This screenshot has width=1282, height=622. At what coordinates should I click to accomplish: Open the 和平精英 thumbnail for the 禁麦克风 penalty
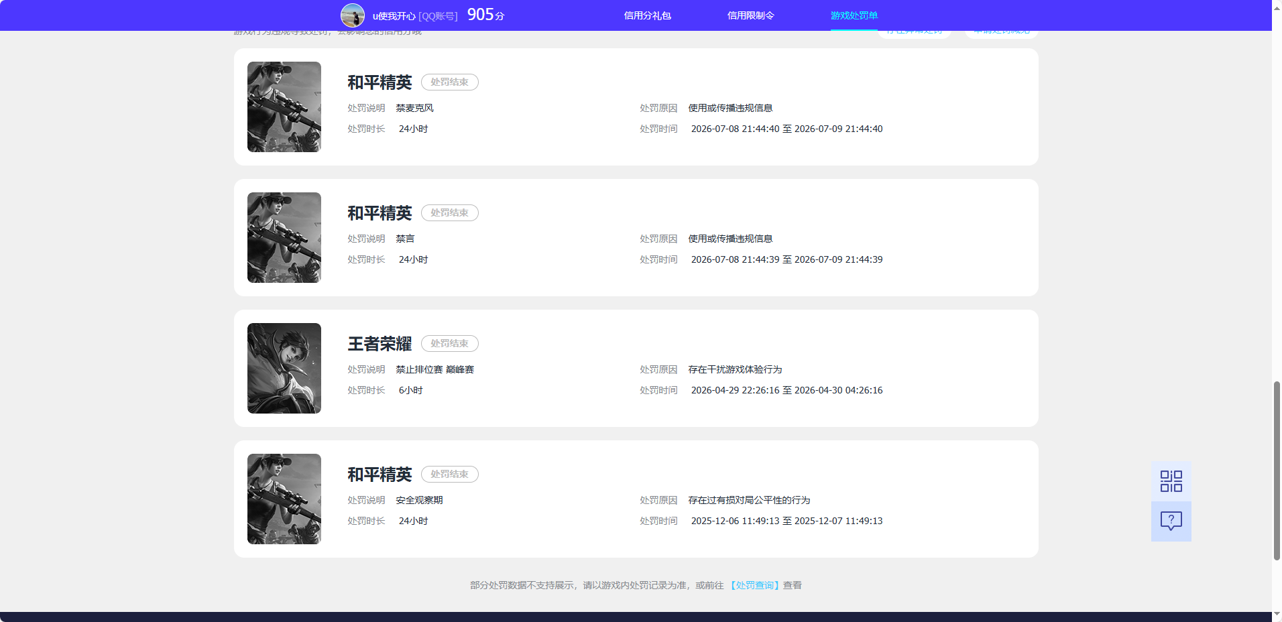[x=284, y=107]
